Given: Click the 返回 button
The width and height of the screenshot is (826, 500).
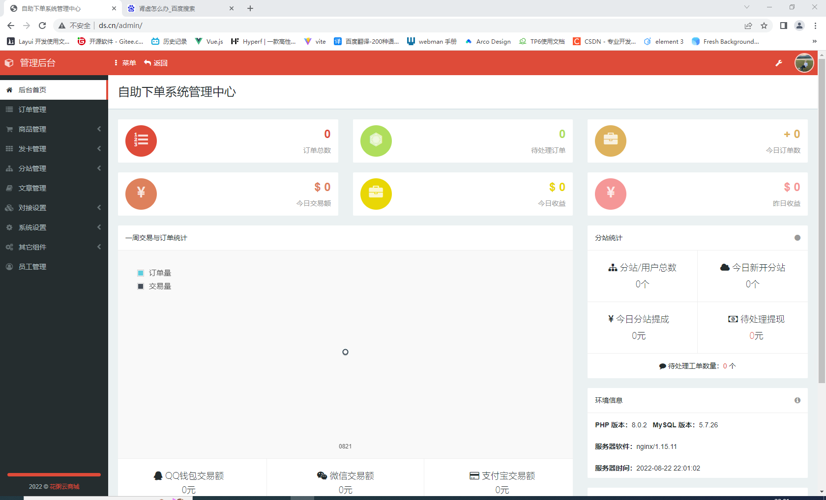Looking at the screenshot, I should tap(157, 63).
